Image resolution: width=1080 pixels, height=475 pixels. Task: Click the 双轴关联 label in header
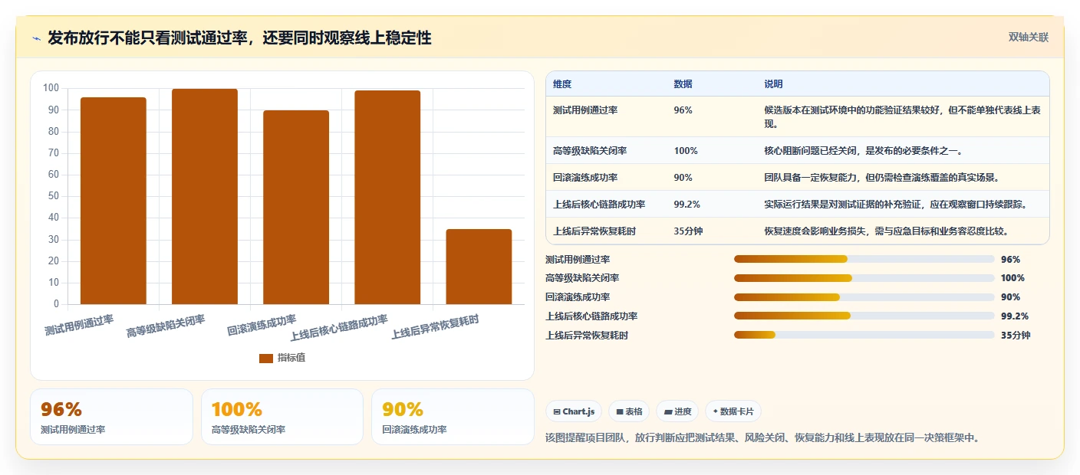(x=1028, y=37)
